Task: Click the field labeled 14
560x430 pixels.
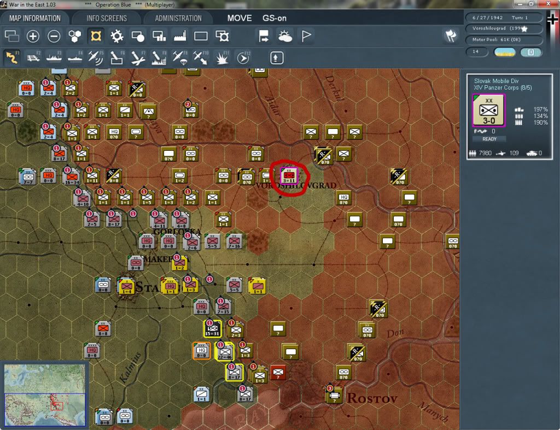Action: (477, 52)
